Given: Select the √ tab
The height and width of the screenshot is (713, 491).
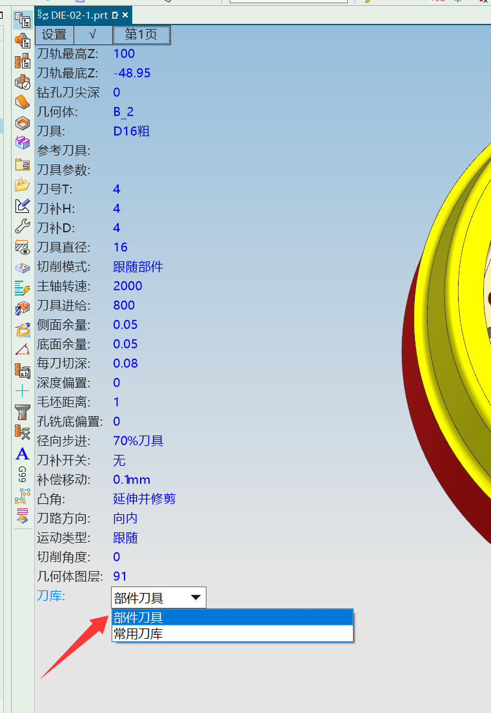Looking at the screenshot, I should click(x=93, y=35).
